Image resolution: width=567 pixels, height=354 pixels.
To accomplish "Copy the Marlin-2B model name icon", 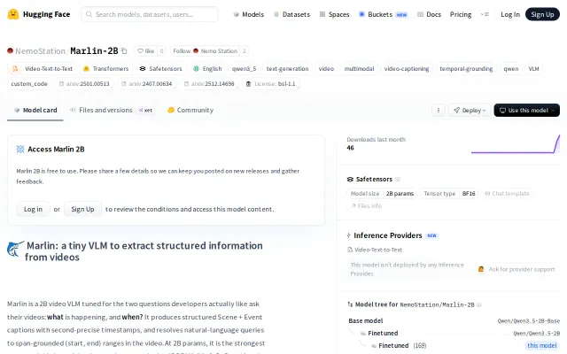I will (124, 51).
